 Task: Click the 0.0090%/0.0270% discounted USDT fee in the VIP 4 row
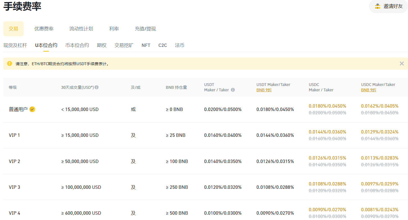click(x=275, y=213)
